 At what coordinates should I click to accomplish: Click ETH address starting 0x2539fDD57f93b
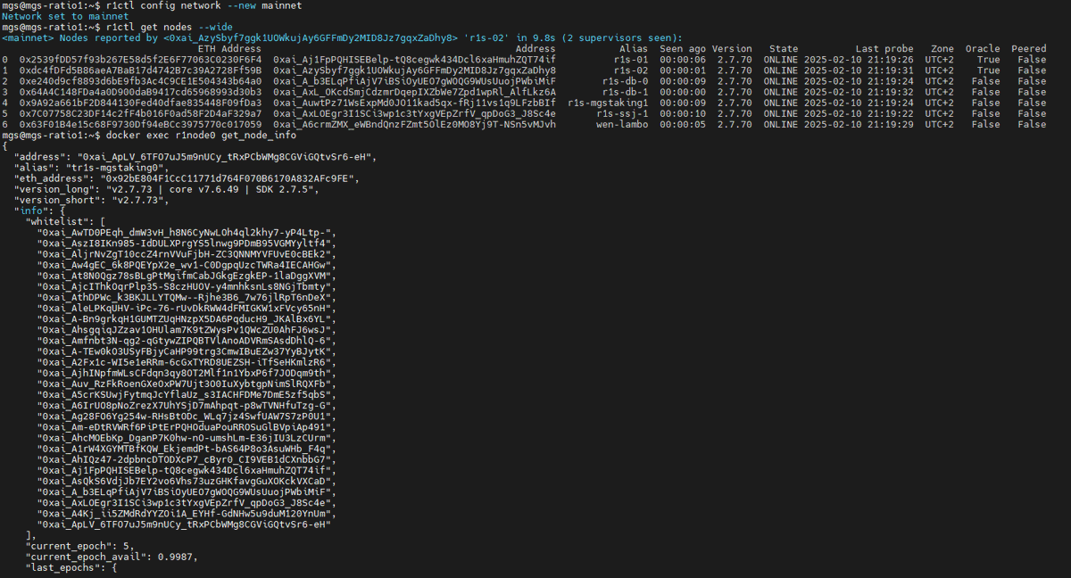coord(140,59)
